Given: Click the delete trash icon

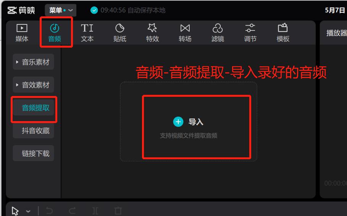Looking at the screenshot, I should [118, 211].
